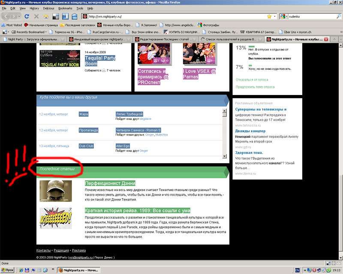This screenshot has height=274, width=343.
Task: Bookmark this page with the star icon
Action: point(269,16)
